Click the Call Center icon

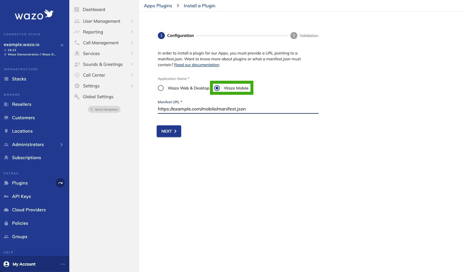coord(77,75)
